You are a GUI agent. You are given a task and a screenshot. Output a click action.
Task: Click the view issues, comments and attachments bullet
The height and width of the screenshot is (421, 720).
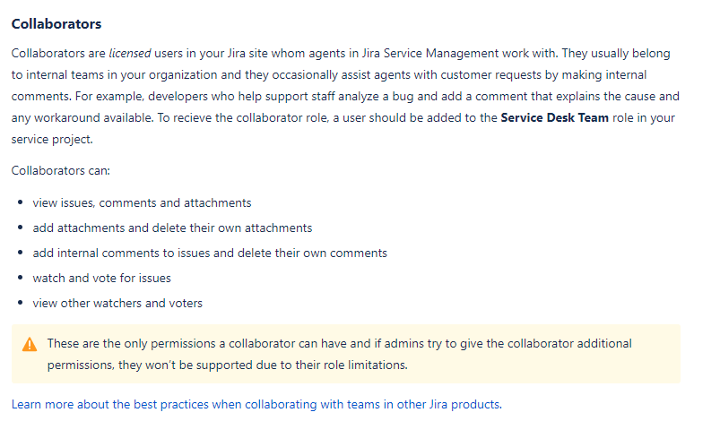(142, 202)
